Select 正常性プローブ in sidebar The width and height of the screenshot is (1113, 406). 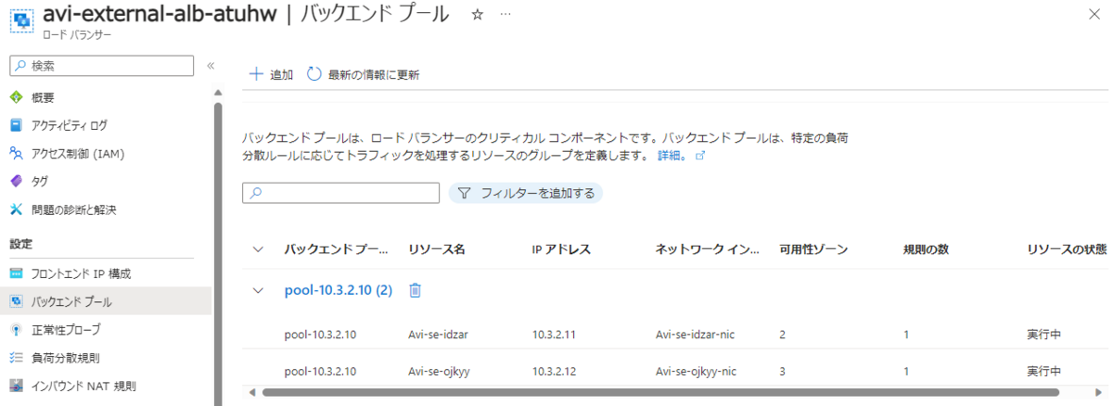(x=66, y=329)
